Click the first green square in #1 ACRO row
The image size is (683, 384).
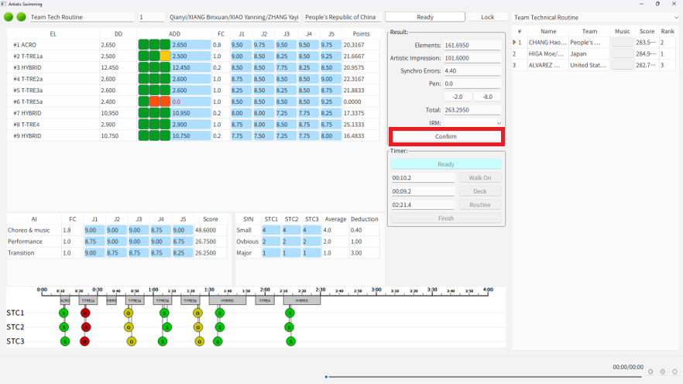pos(143,45)
